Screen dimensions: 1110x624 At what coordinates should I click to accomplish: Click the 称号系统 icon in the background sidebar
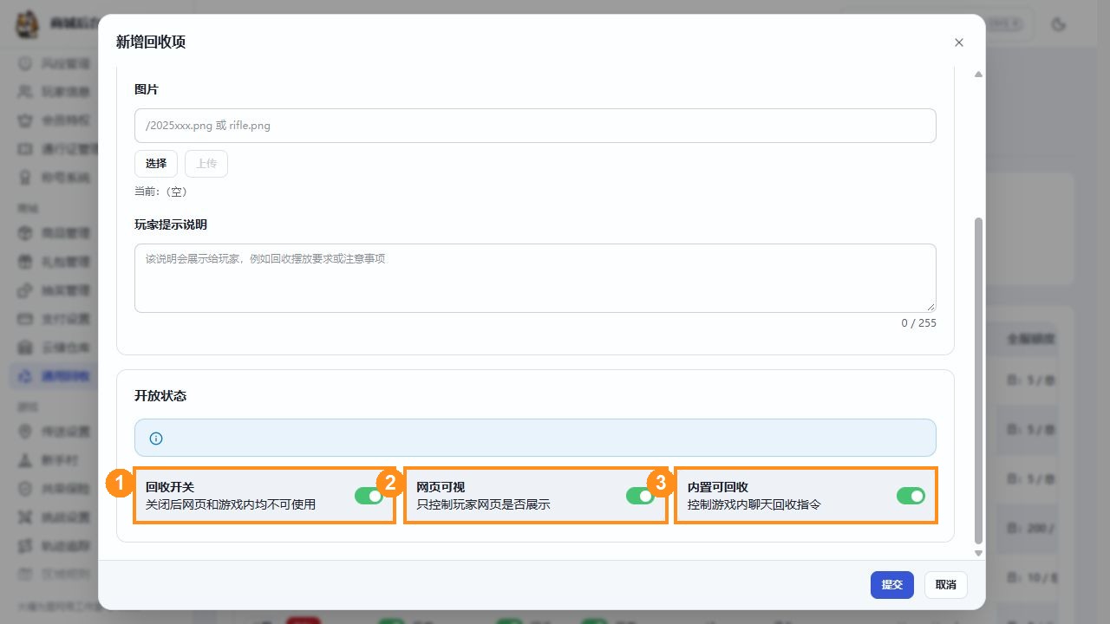click(x=25, y=178)
